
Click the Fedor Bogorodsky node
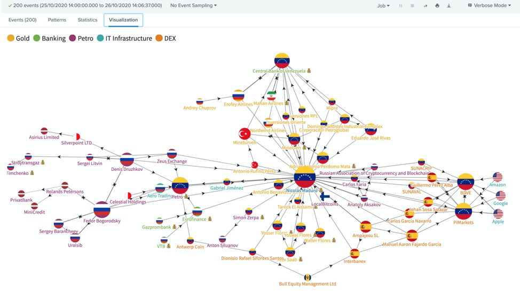[102, 210]
